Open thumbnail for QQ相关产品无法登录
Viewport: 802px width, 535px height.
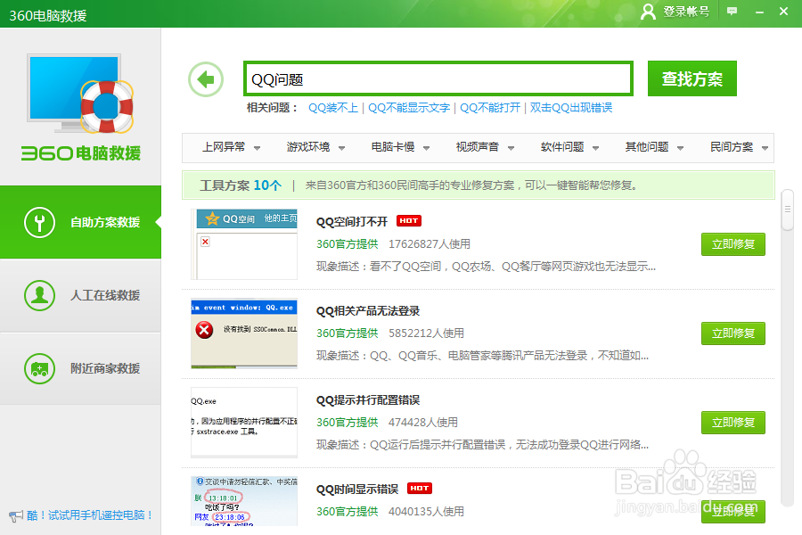244,333
